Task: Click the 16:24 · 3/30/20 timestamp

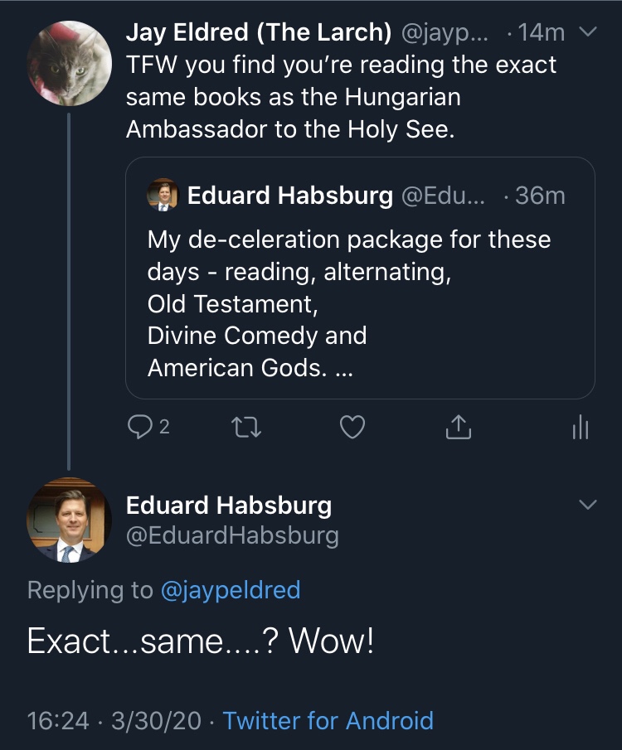Action: coord(114,720)
